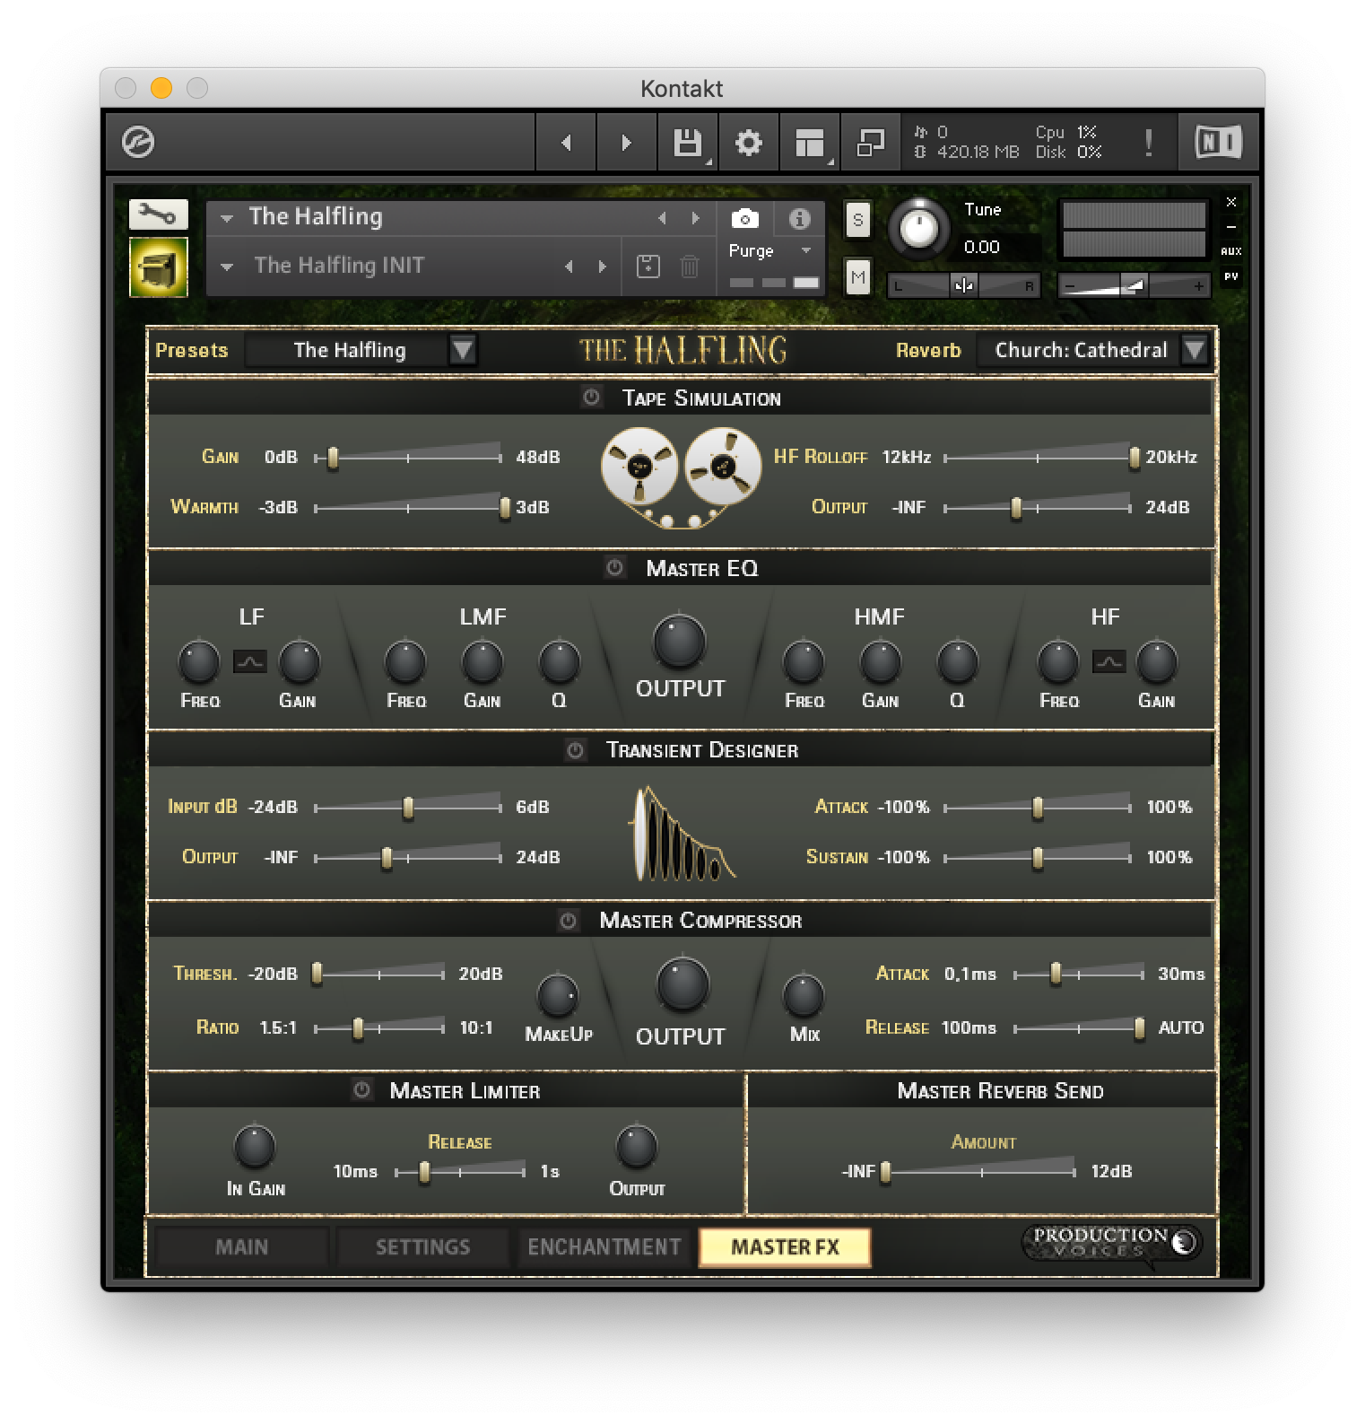Click the NI logo icon

click(1218, 142)
